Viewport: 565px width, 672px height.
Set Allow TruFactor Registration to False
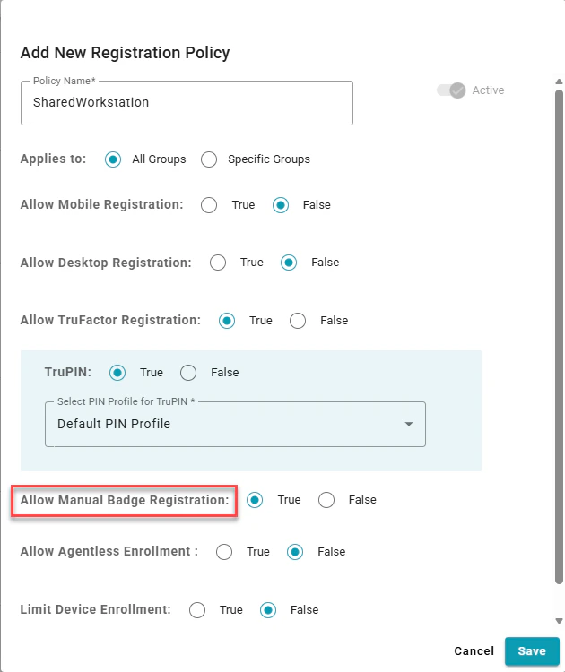(298, 320)
